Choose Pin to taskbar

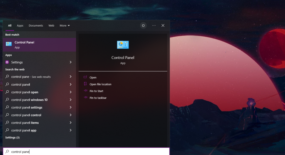click(x=98, y=98)
